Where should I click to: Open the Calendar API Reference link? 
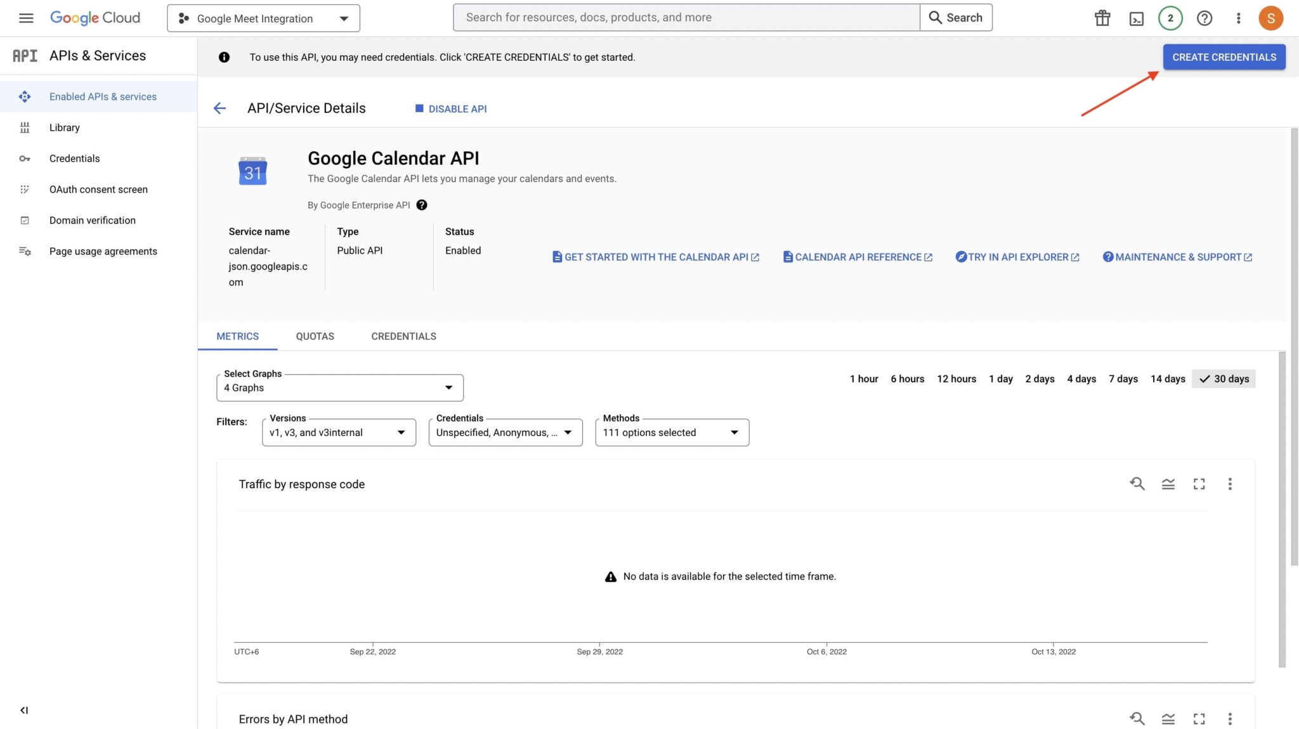coord(858,257)
